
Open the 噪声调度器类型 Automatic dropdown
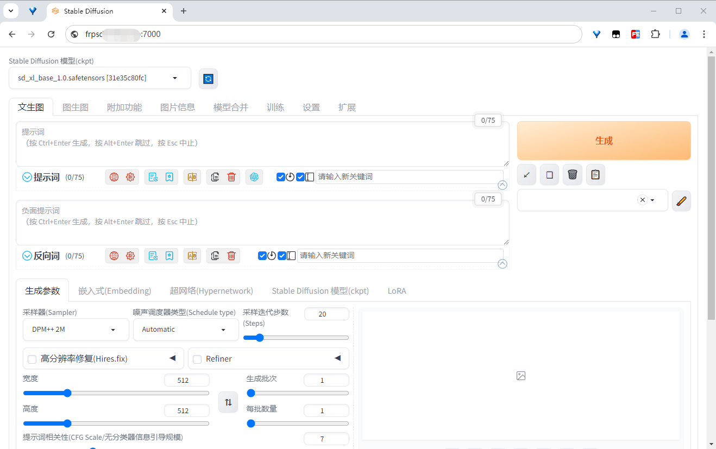coord(186,330)
